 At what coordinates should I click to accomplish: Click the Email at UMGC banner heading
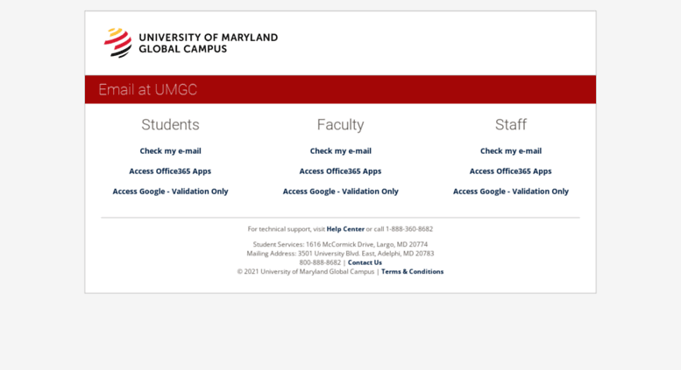pyautogui.click(x=147, y=90)
